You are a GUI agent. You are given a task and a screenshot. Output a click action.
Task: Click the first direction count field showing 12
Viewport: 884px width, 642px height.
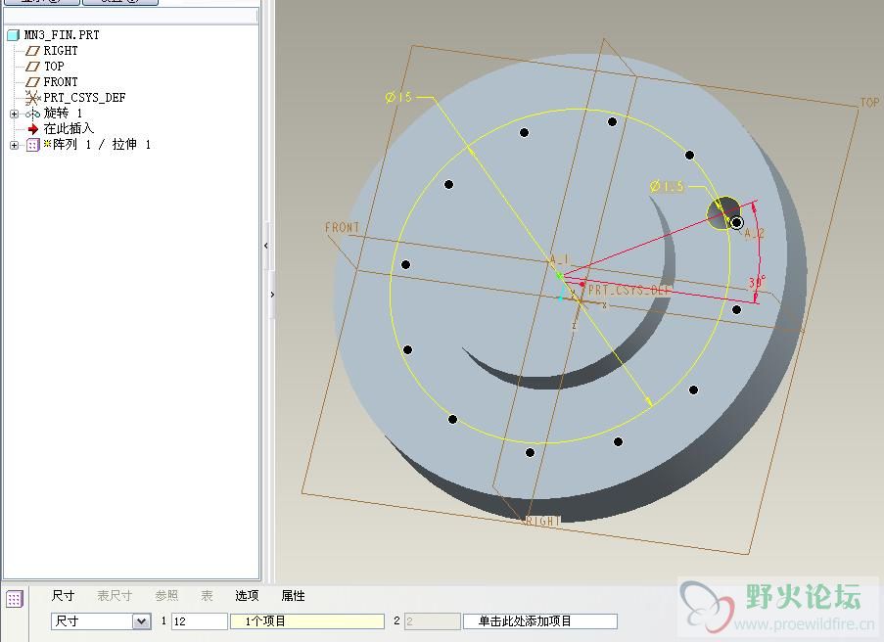200,621
